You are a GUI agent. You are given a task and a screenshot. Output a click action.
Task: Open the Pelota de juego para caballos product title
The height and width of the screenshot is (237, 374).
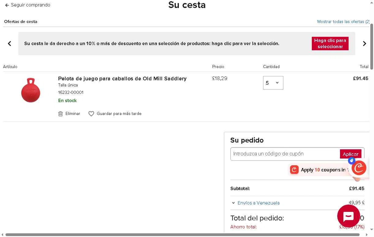click(x=122, y=79)
